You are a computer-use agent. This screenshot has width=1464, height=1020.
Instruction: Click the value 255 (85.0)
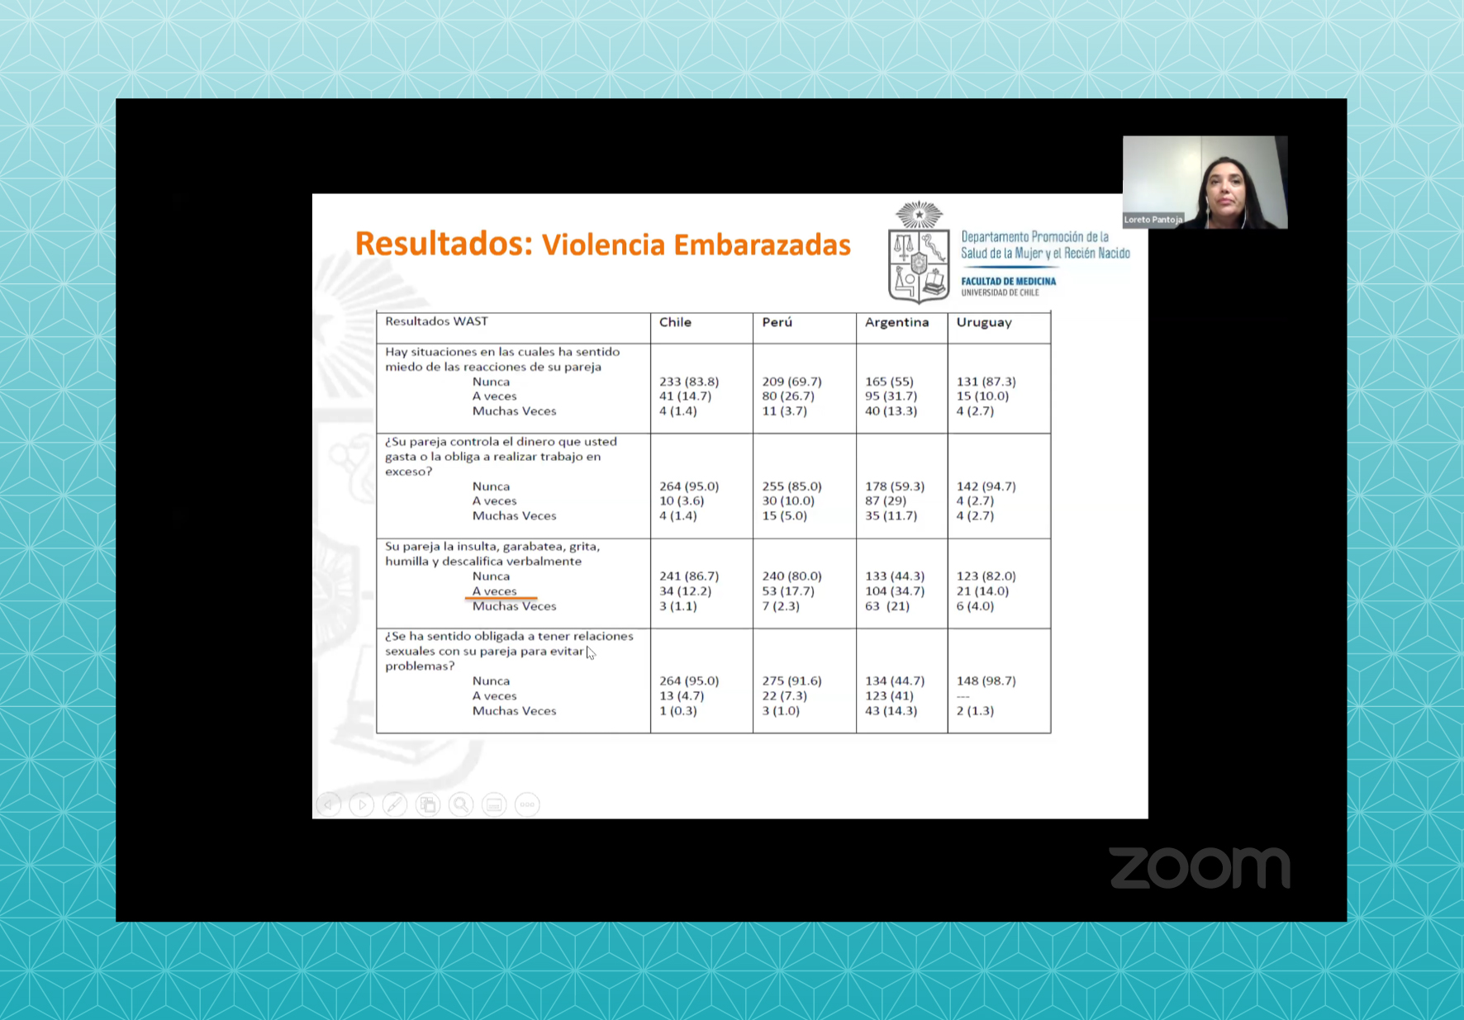[791, 486]
